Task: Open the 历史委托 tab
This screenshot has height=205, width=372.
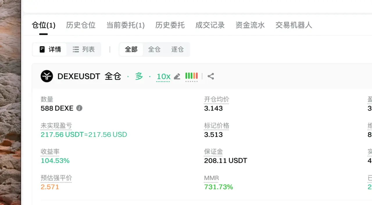Action: (x=170, y=25)
